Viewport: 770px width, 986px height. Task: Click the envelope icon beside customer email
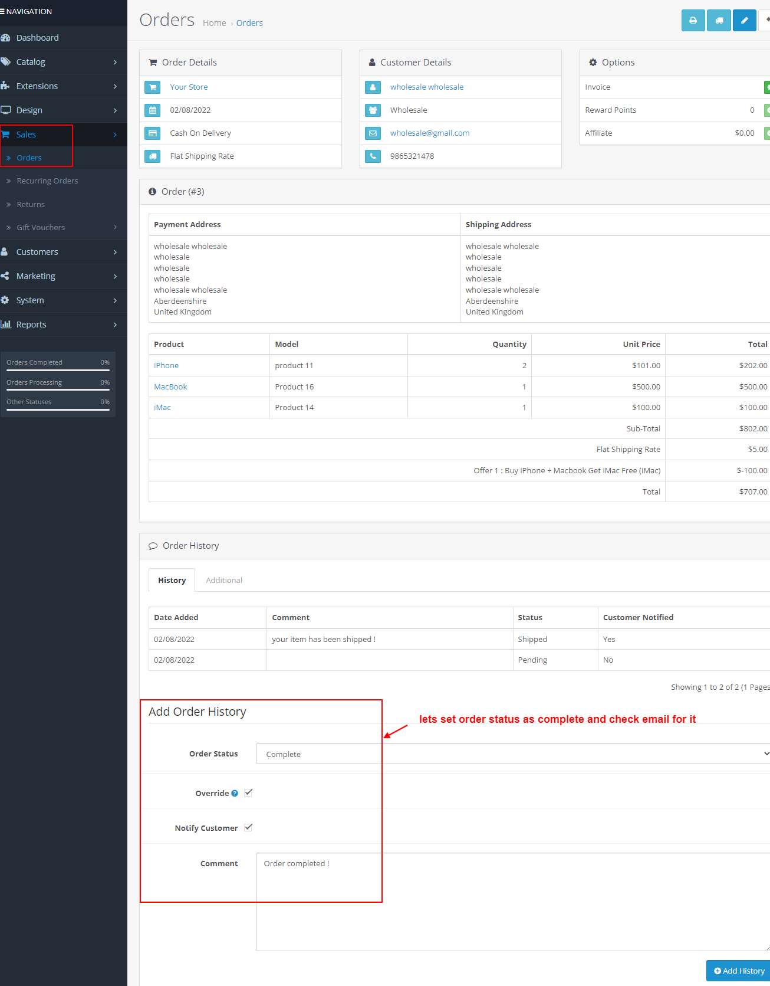point(373,133)
